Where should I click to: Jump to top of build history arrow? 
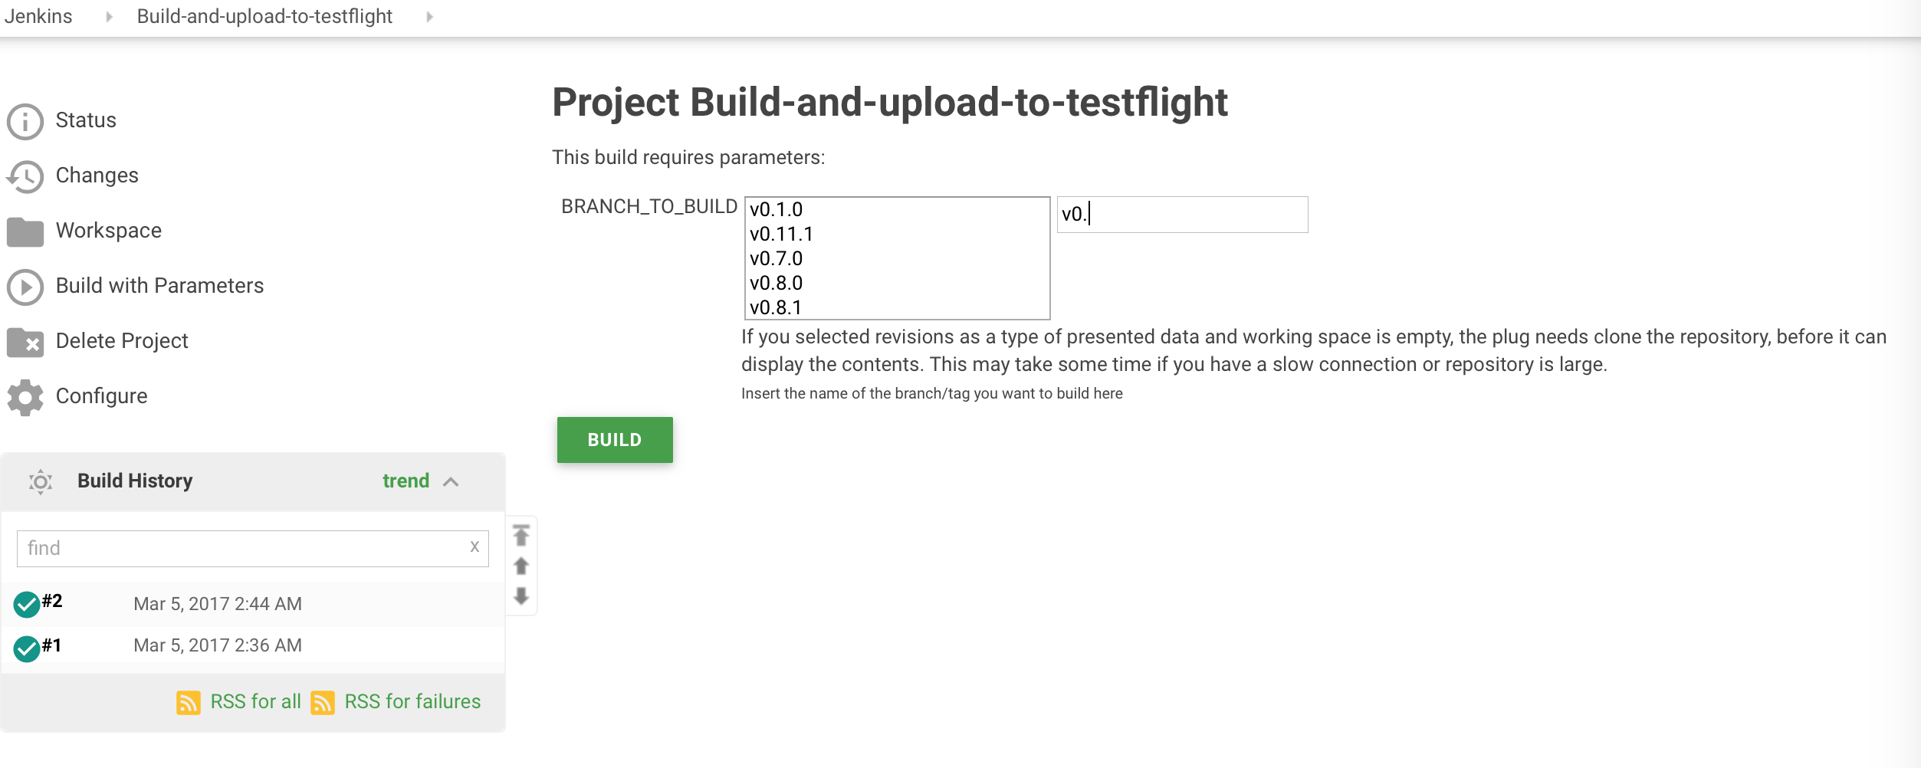pyautogui.click(x=521, y=534)
